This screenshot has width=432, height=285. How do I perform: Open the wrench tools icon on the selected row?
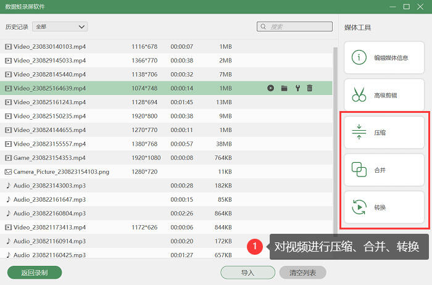(x=297, y=88)
